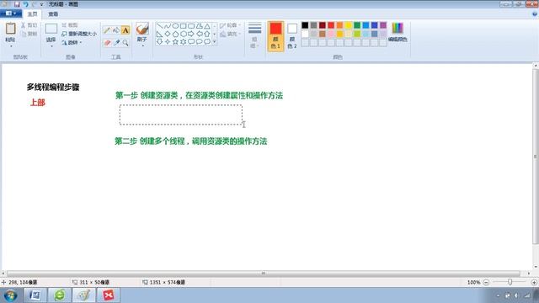
Task: Select the Magnifier tool
Action: point(125,43)
